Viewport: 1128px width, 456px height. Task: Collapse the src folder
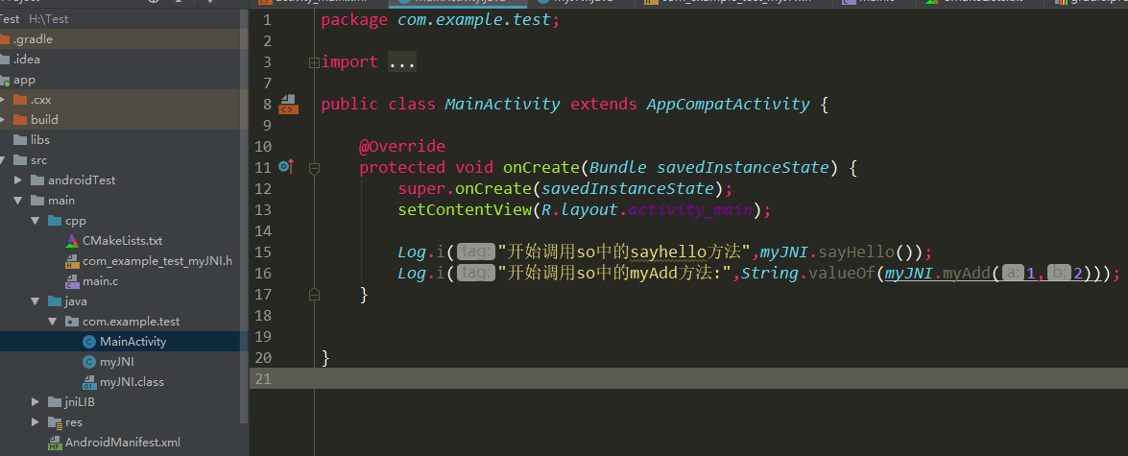tap(3, 160)
